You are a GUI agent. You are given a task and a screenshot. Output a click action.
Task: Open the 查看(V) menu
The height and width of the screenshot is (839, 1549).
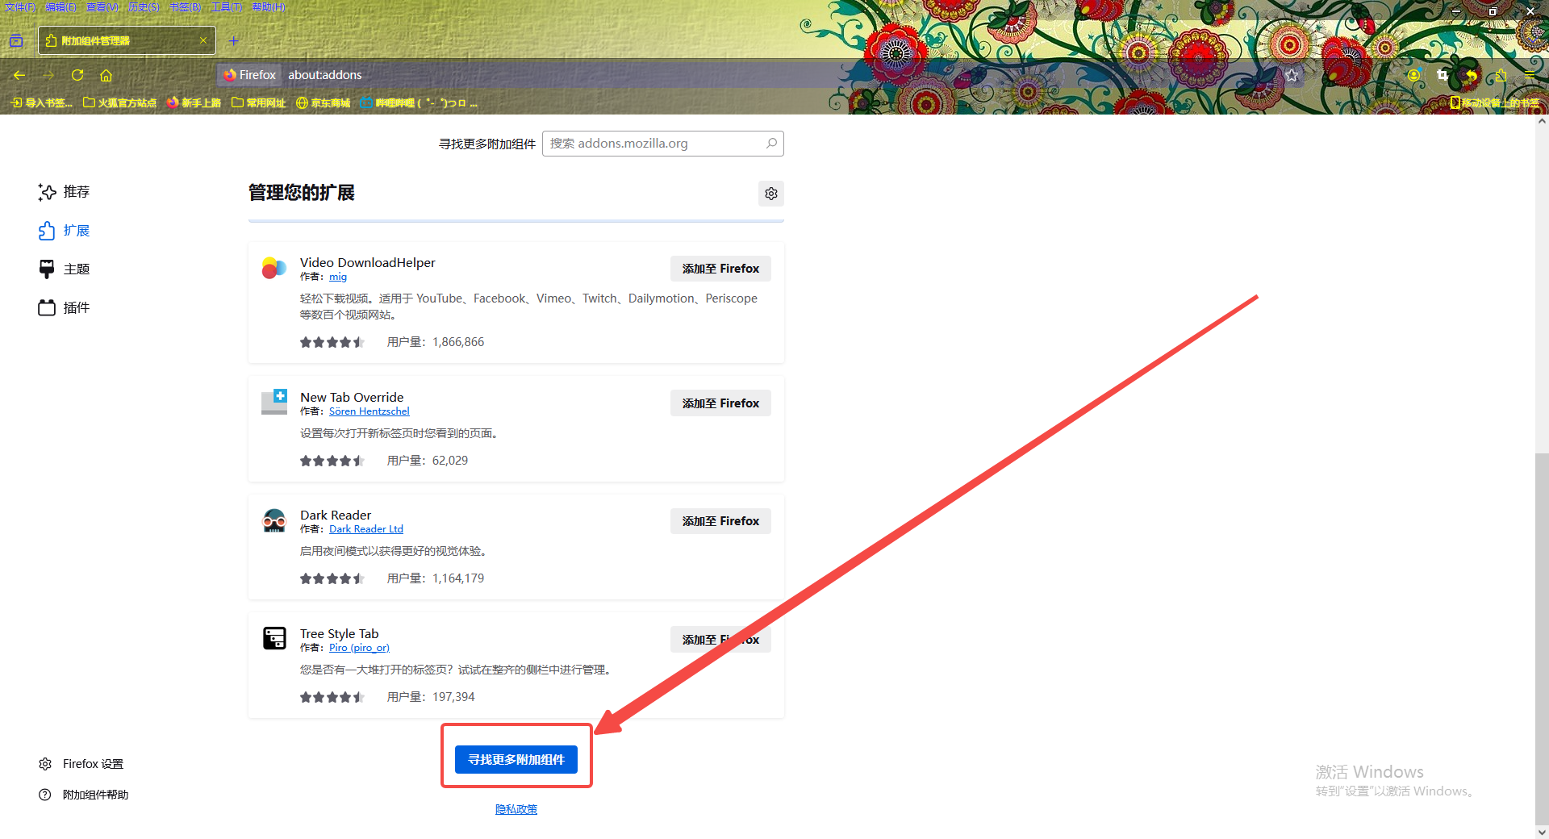(102, 7)
